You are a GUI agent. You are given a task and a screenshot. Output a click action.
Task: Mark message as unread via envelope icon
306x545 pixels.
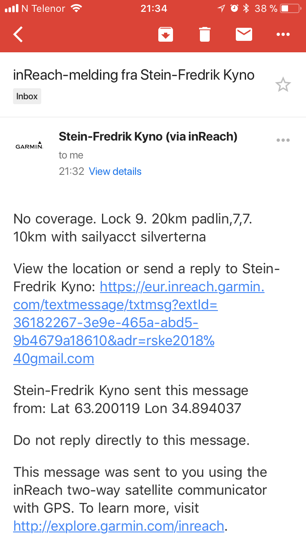(x=244, y=35)
